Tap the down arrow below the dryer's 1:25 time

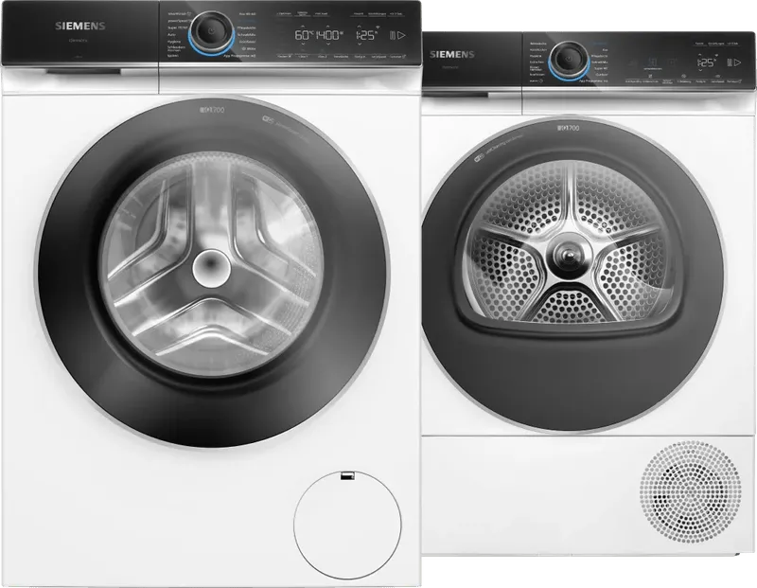701,70
